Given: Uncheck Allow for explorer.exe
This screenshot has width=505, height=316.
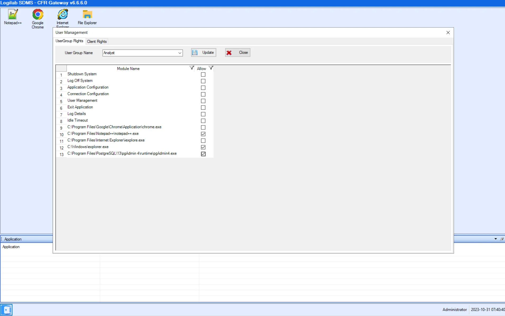Looking at the screenshot, I should (x=203, y=147).
